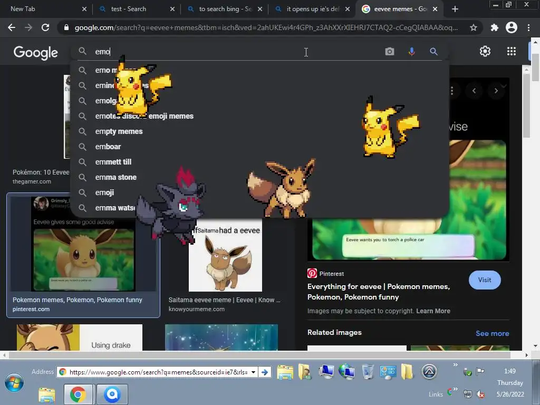Screen dimensions: 540x405
Task: Open search by image camera icon
Action: (390, 52)
